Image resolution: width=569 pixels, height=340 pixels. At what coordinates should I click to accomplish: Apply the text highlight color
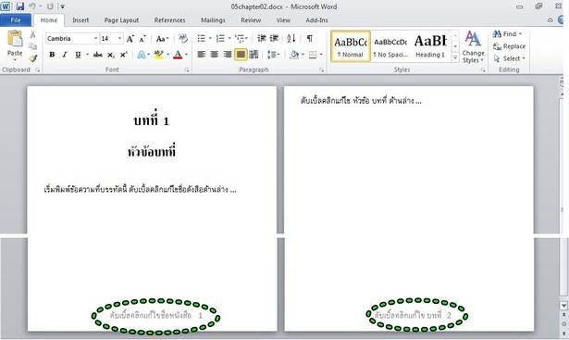click(158, 55)
